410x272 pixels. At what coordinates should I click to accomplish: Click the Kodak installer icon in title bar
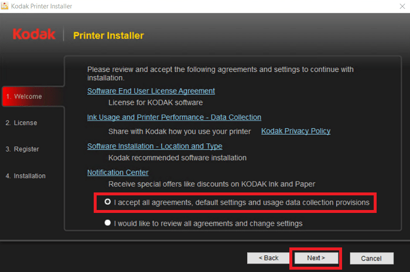[x=5, y=6]
